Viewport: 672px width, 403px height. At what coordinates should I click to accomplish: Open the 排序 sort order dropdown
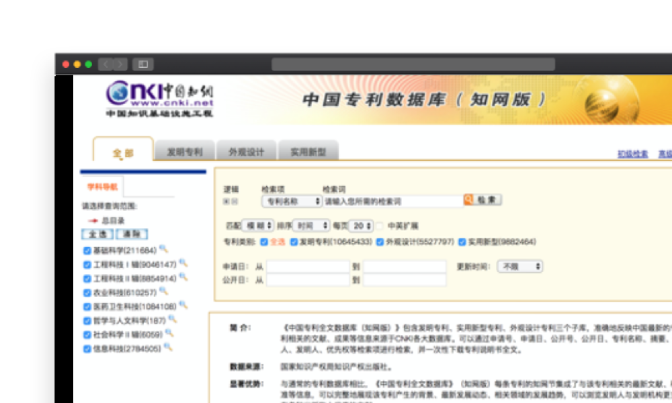click(310, 225)
